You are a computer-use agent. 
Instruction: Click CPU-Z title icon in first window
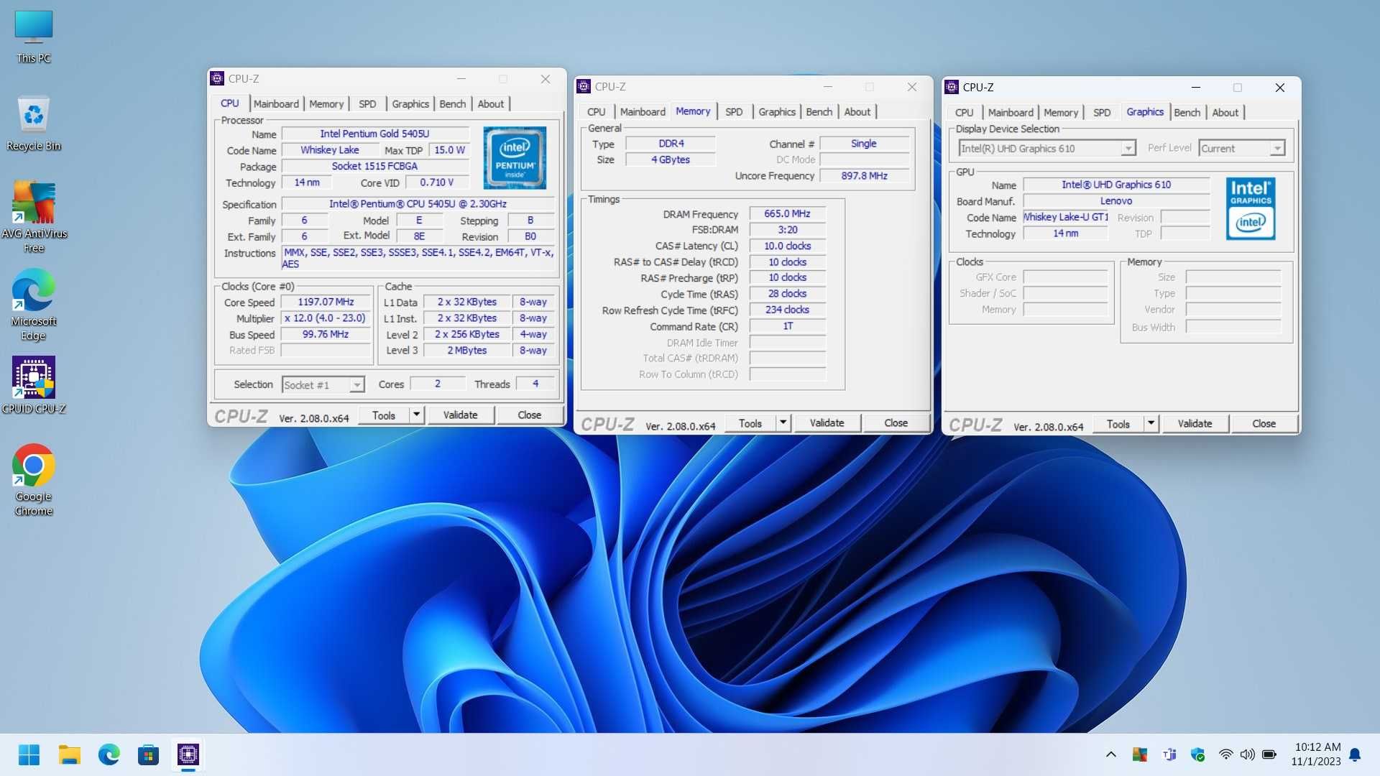click(217, 79)
